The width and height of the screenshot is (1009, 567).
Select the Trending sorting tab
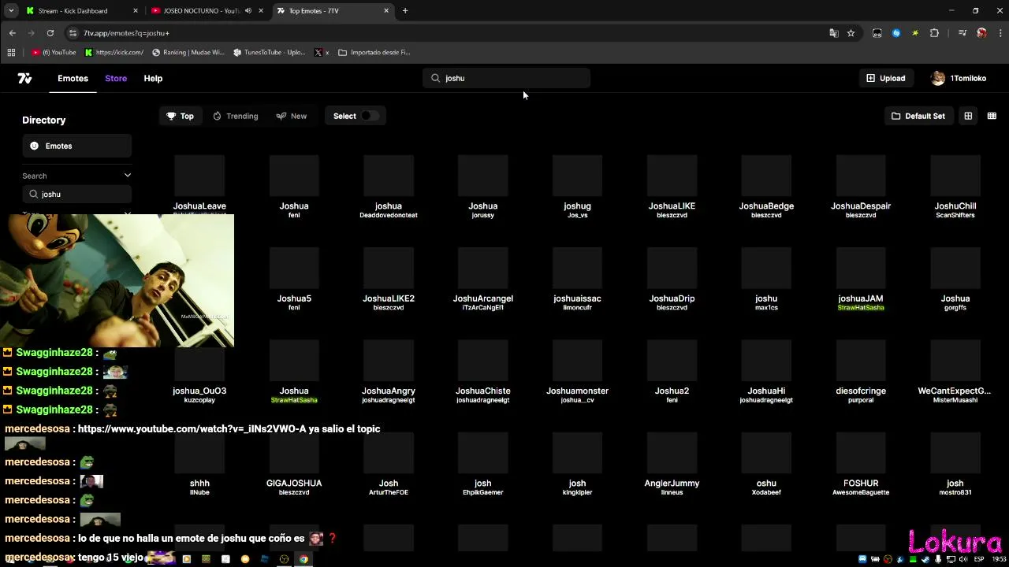(x=235, y=116)
